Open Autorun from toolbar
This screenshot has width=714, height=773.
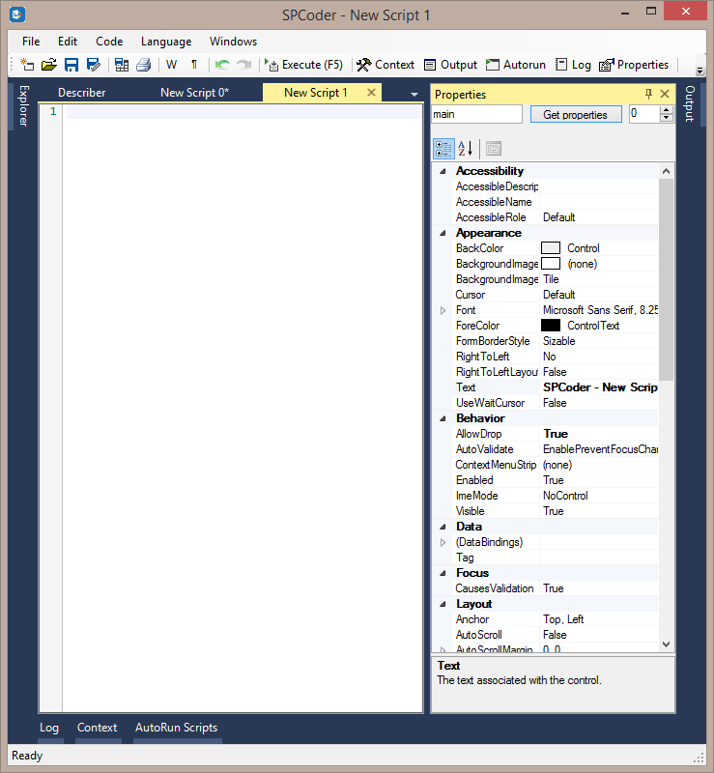tap(516, 65)
